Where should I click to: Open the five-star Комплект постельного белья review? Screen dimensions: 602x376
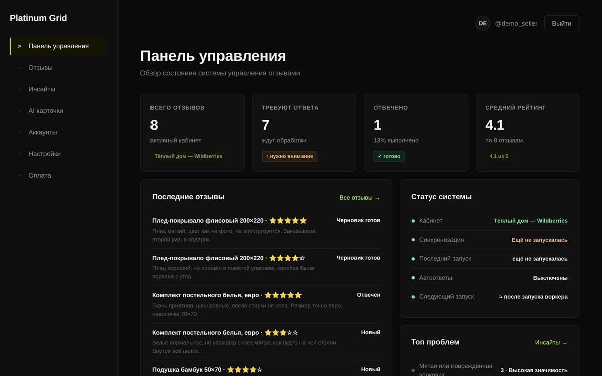pyautogui.click(x=266, y=304)
